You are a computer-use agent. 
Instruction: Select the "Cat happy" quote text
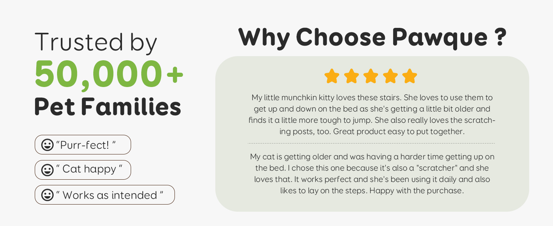pos(89,169)
